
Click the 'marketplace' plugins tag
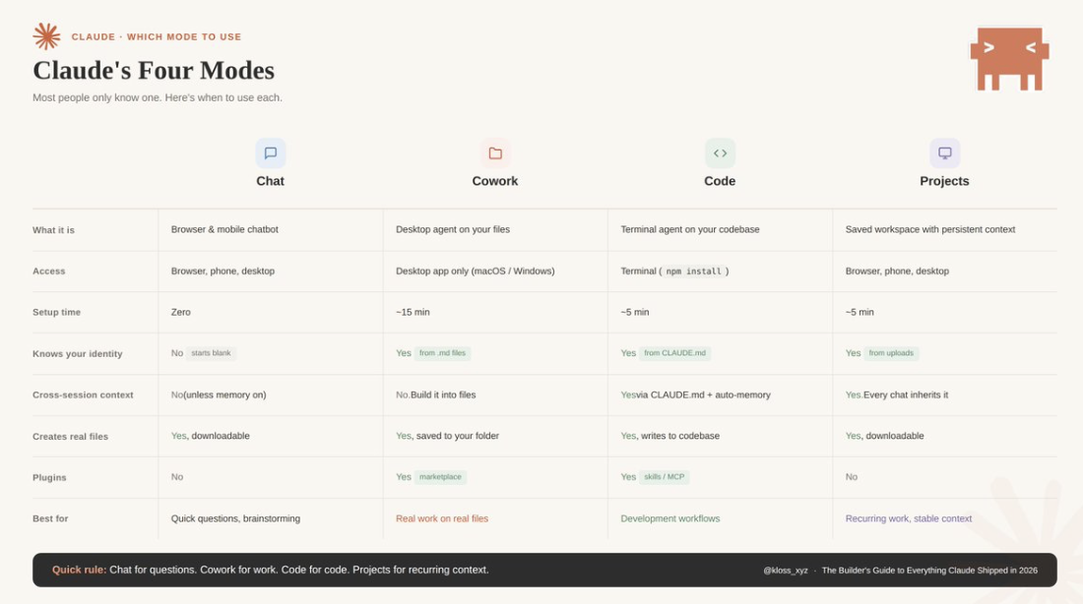click(440, 477)
